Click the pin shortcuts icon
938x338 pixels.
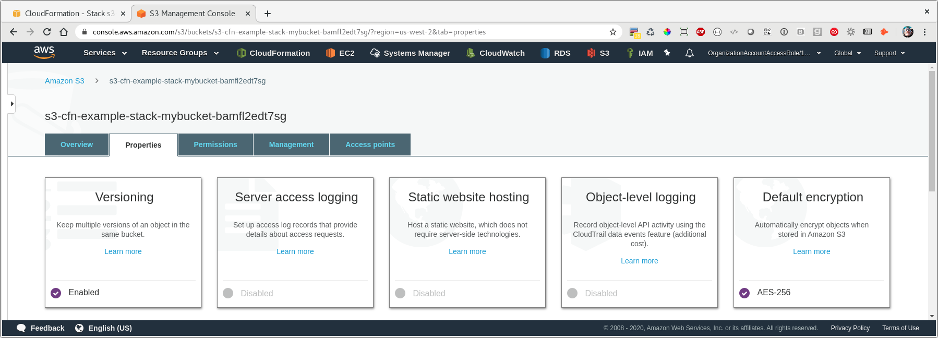click(x=667, y=53)
